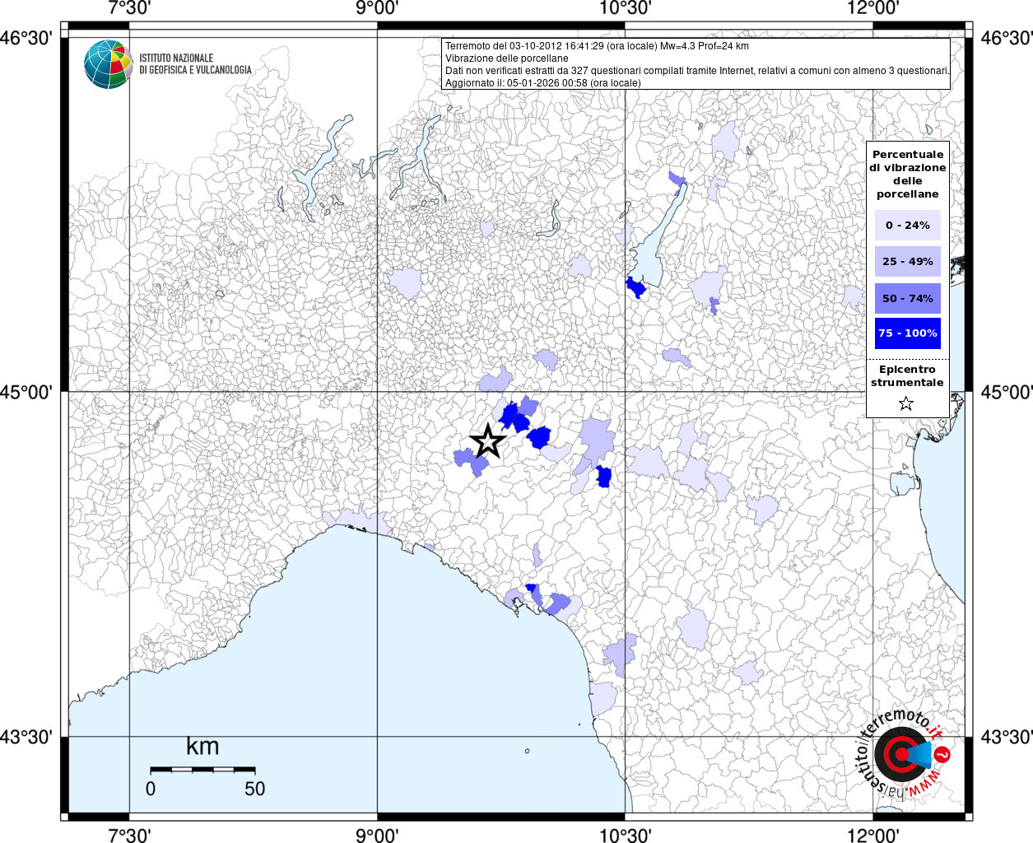Click the right axis label 45°00'

click(x=1006, y=392)
